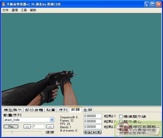Screen dimensions: 163x138
Task: Step to the next frame with >>
Action: (50, 126)
